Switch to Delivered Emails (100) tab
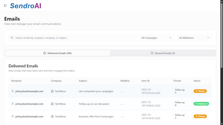Screen dimensions: 223x125 point(58,53)
